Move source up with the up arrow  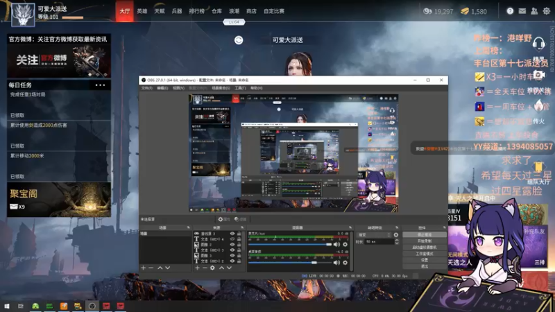point(221,268)
